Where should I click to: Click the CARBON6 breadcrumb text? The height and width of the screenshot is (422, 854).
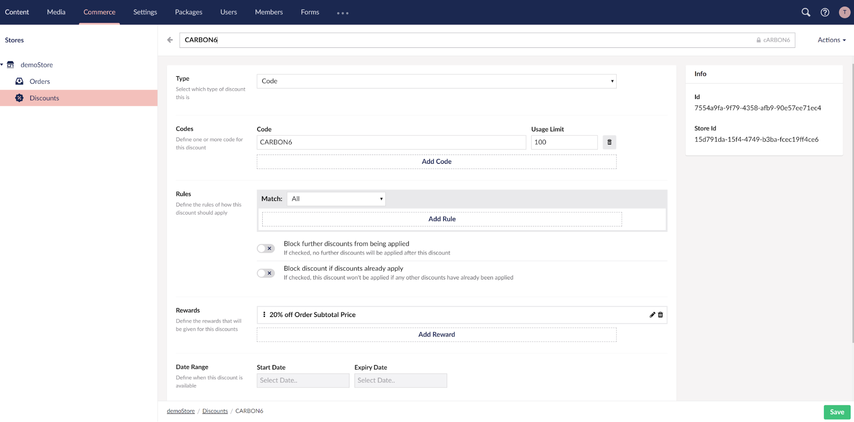[249, 411]
